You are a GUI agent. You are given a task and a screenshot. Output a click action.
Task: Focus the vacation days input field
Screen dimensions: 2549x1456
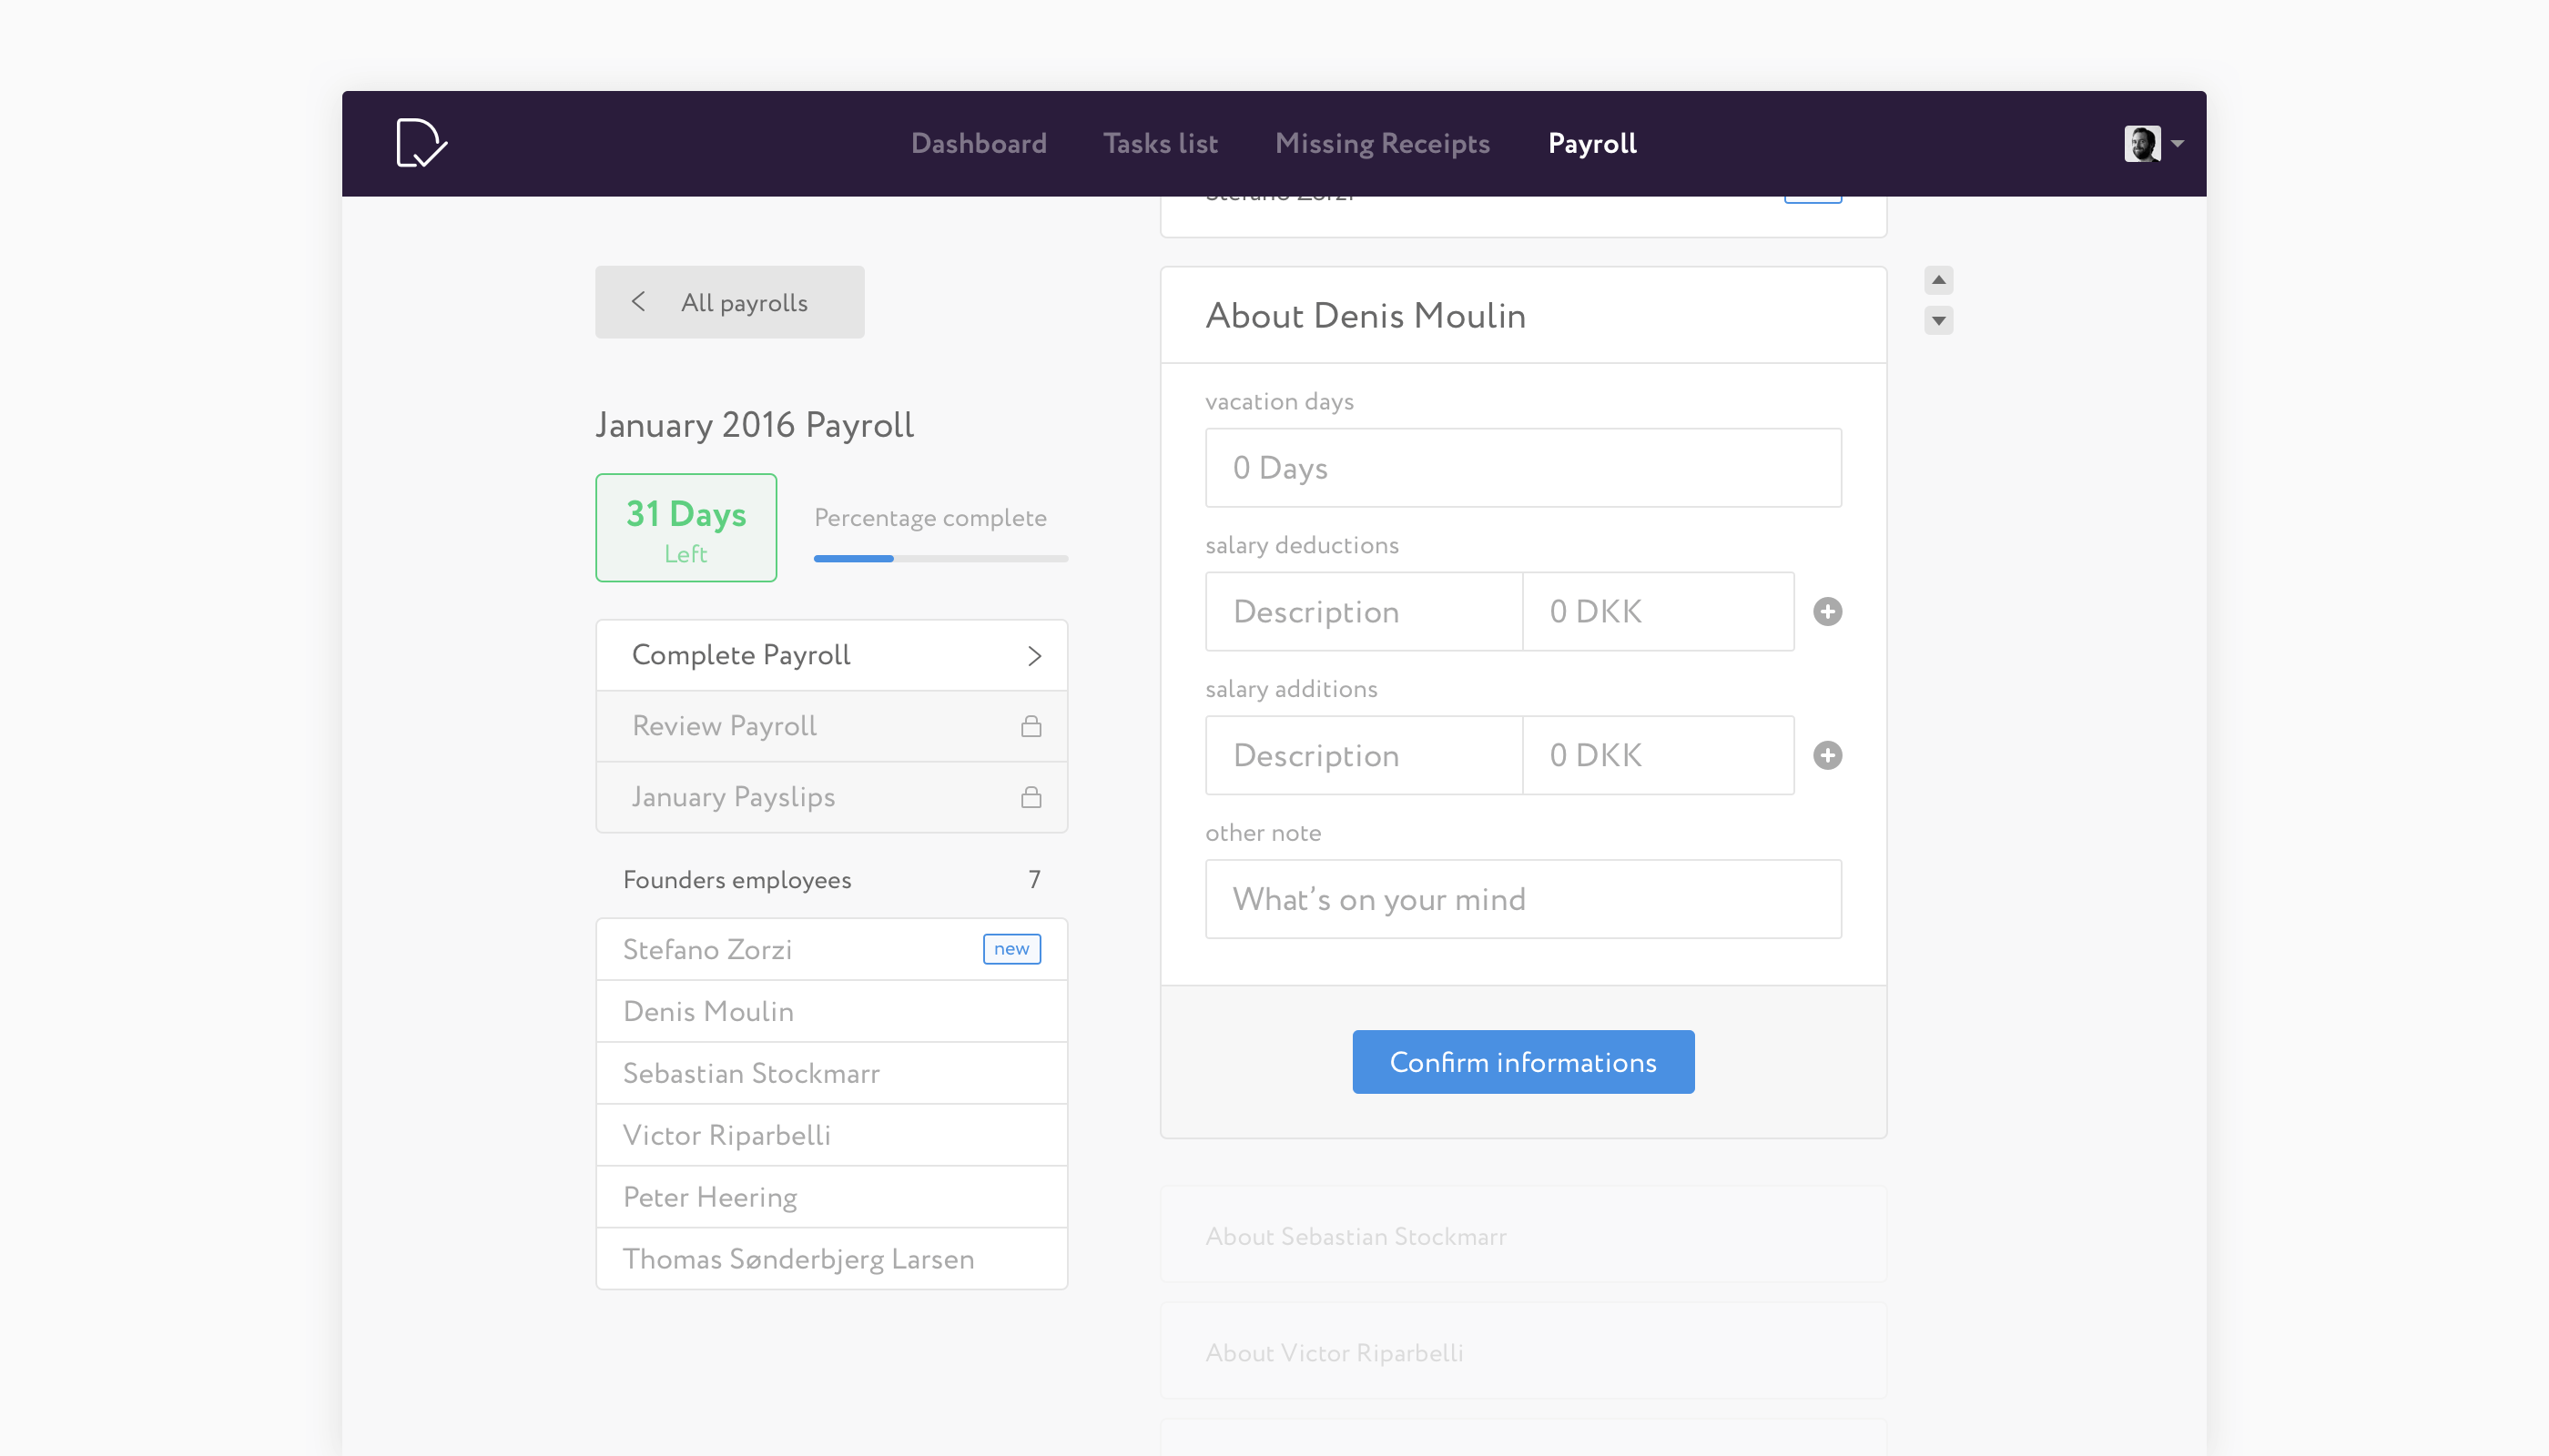pos(1523,468)
